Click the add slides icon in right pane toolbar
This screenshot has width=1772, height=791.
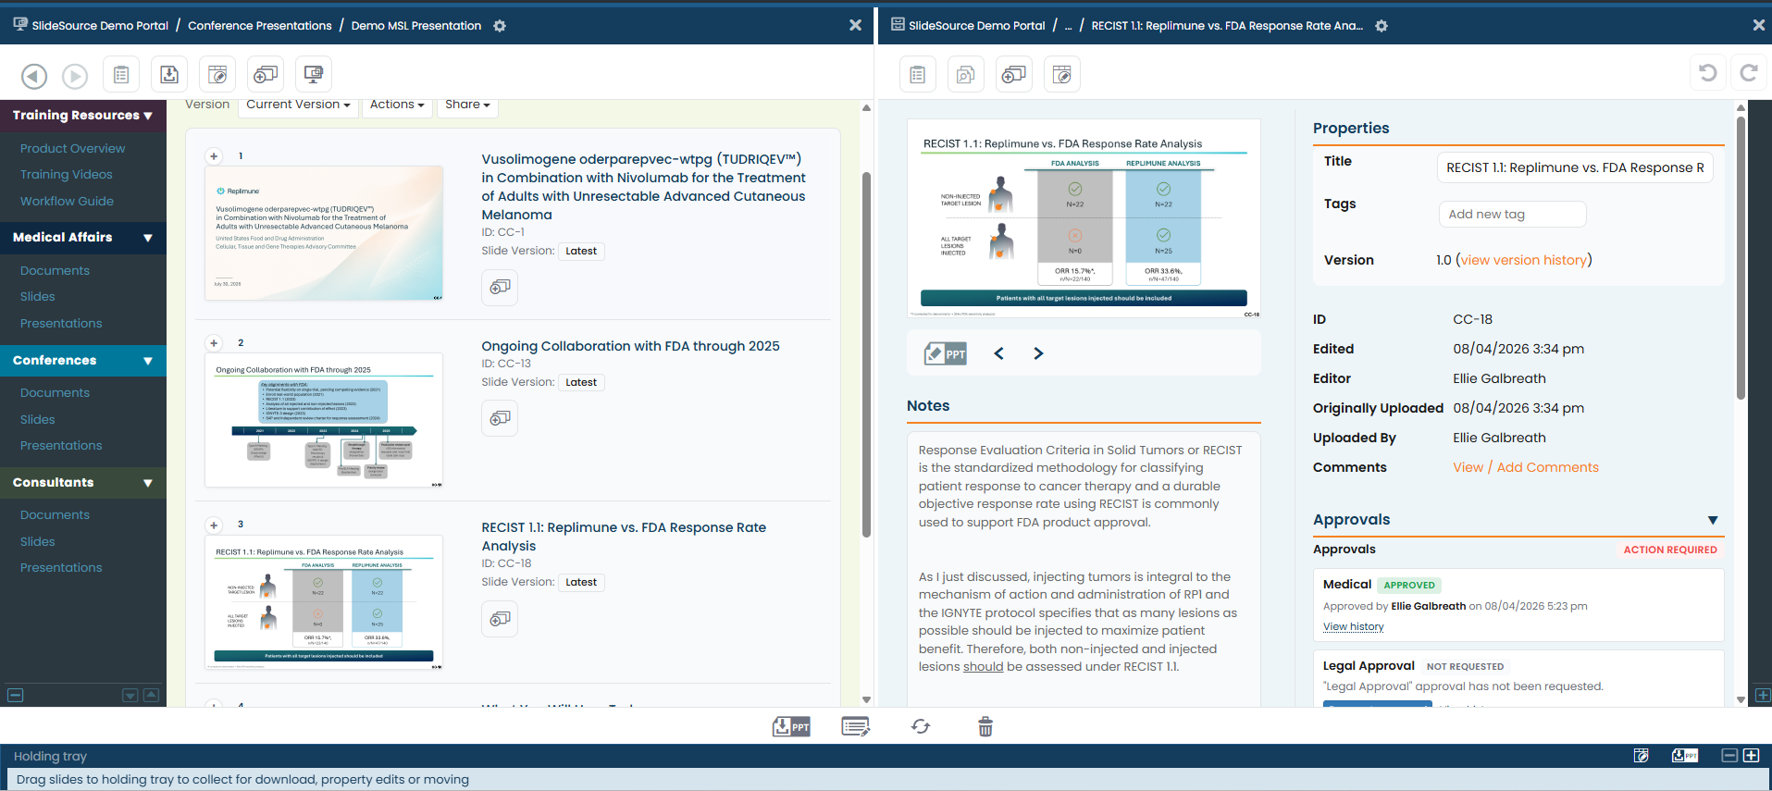[x=1014, y=75]
